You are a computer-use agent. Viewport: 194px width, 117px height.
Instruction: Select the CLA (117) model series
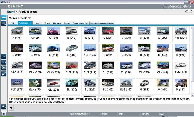pyautogui.click(x=17, y=69)
